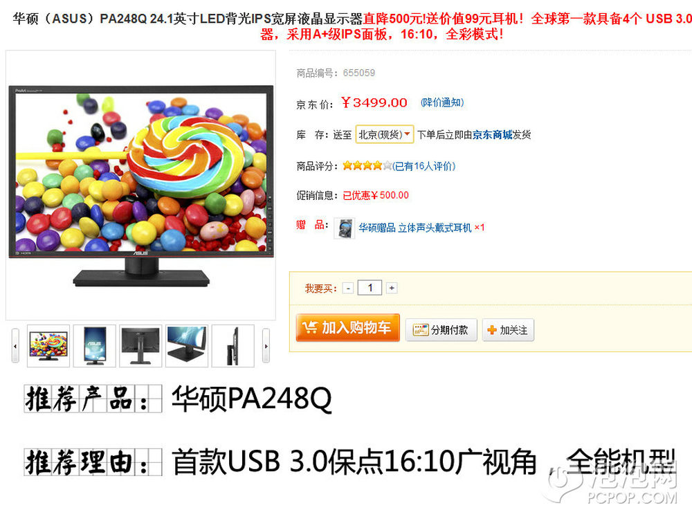Show previous thumbnails with left arrow
This screenshot has width=692, height=519.
tap(15, 346)
